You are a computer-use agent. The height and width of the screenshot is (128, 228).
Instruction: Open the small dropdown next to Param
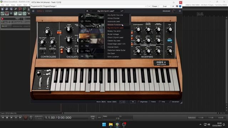[149, 6]
